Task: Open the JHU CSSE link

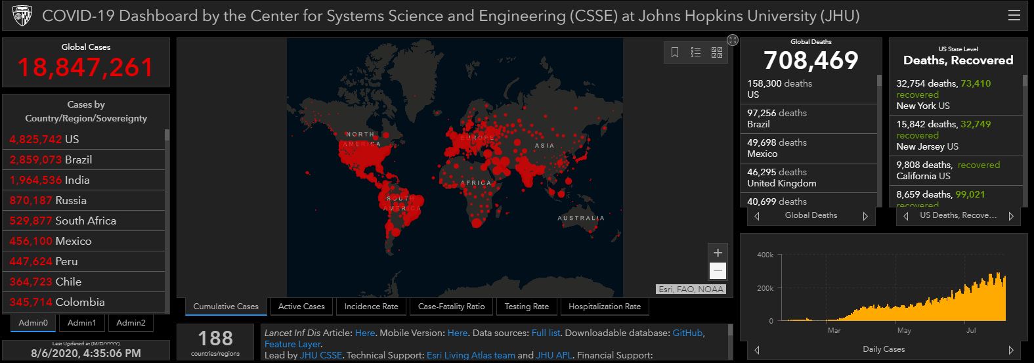Action: [321, 355]
